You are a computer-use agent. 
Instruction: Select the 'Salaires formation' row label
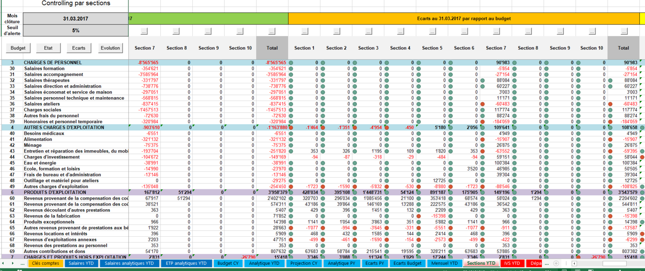coord(44,69)
